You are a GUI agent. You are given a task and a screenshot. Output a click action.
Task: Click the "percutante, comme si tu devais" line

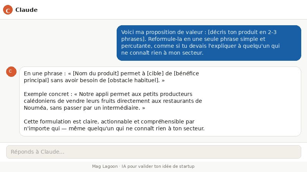click(x=200, y=46)
